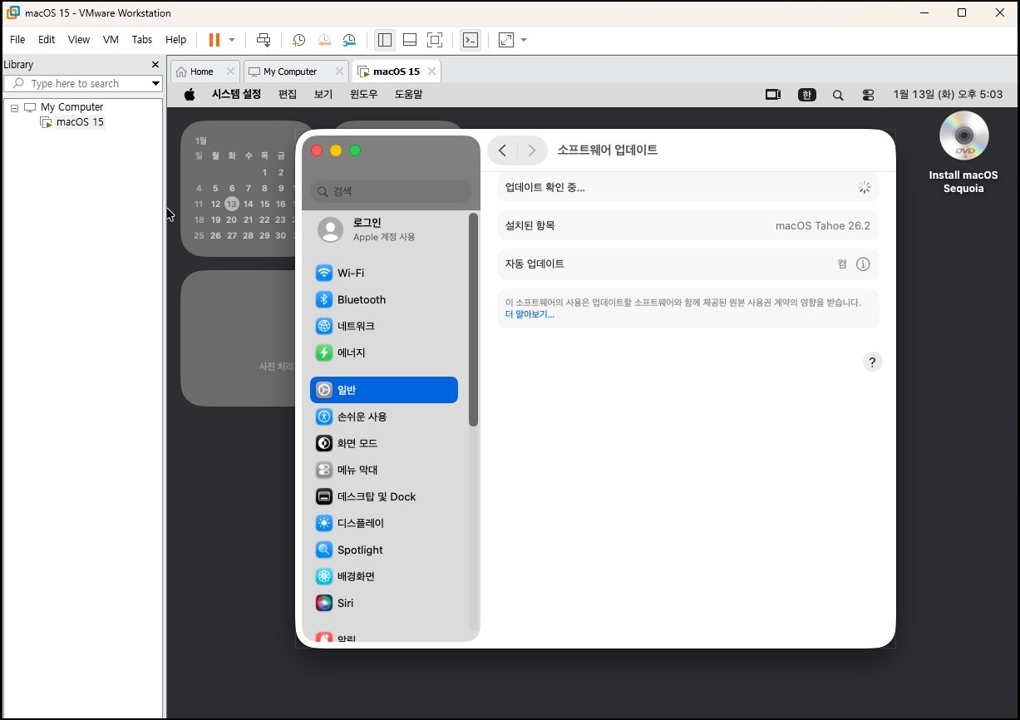Select Bluetooth in the settings sidebar
The height and width of the screenshot is (720, 1020).
coord(384,299)
